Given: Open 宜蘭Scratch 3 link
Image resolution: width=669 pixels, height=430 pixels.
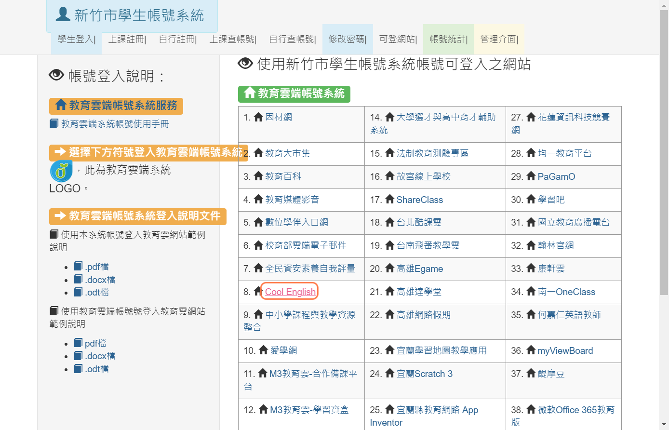Looking at the screenshot, I should (425, 374).
